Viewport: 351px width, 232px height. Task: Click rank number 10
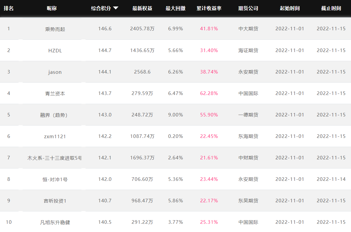pos(9,222)
